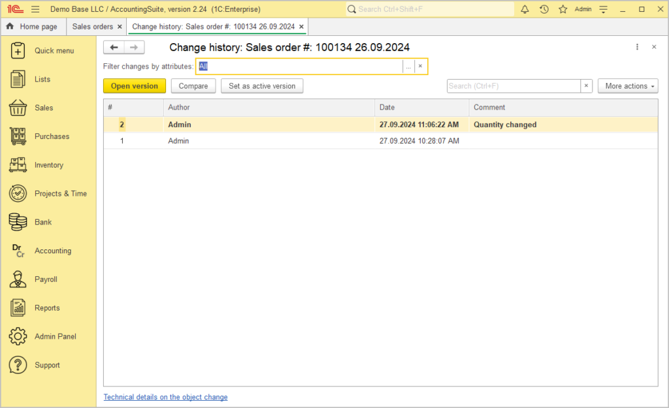Click the Compare button
The image size is (669, 408).
193,86
